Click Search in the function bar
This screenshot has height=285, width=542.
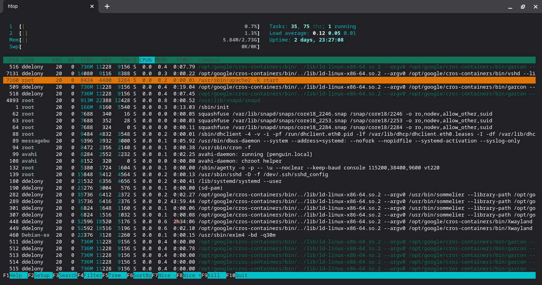pyautogui.click(x=68, y=275)
